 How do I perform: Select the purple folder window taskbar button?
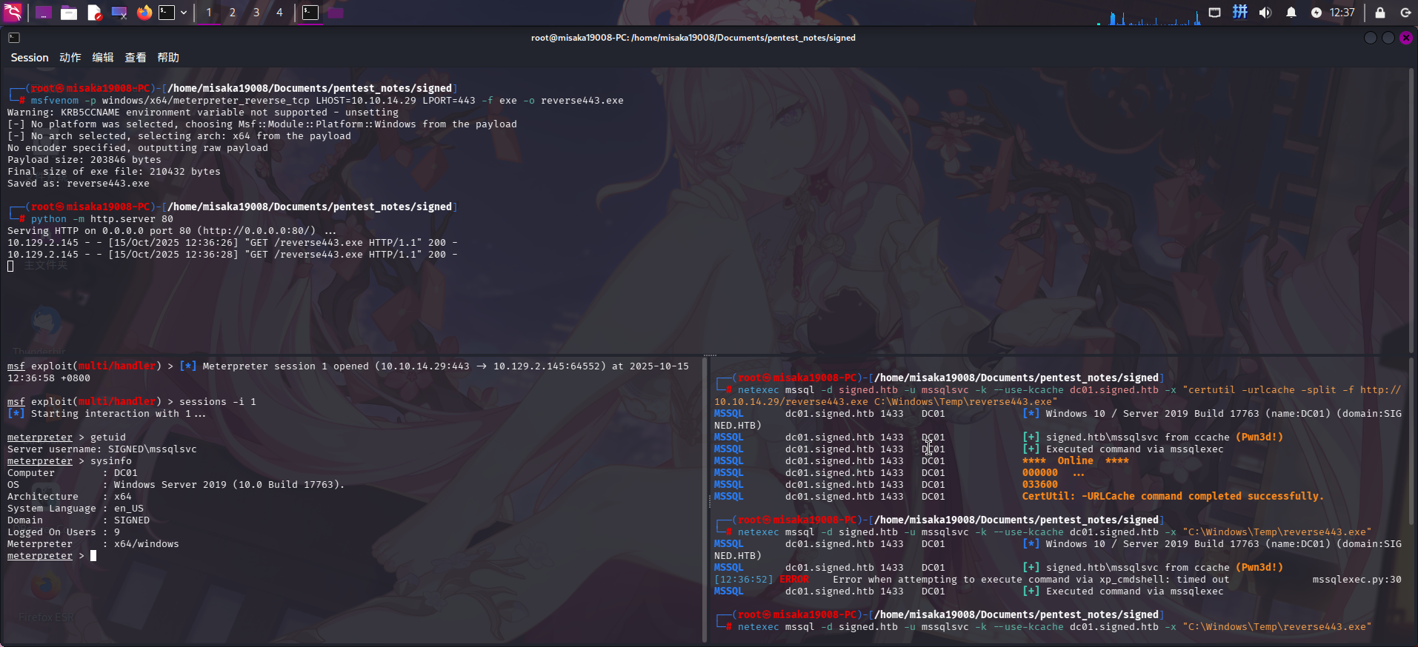(336, 13)
